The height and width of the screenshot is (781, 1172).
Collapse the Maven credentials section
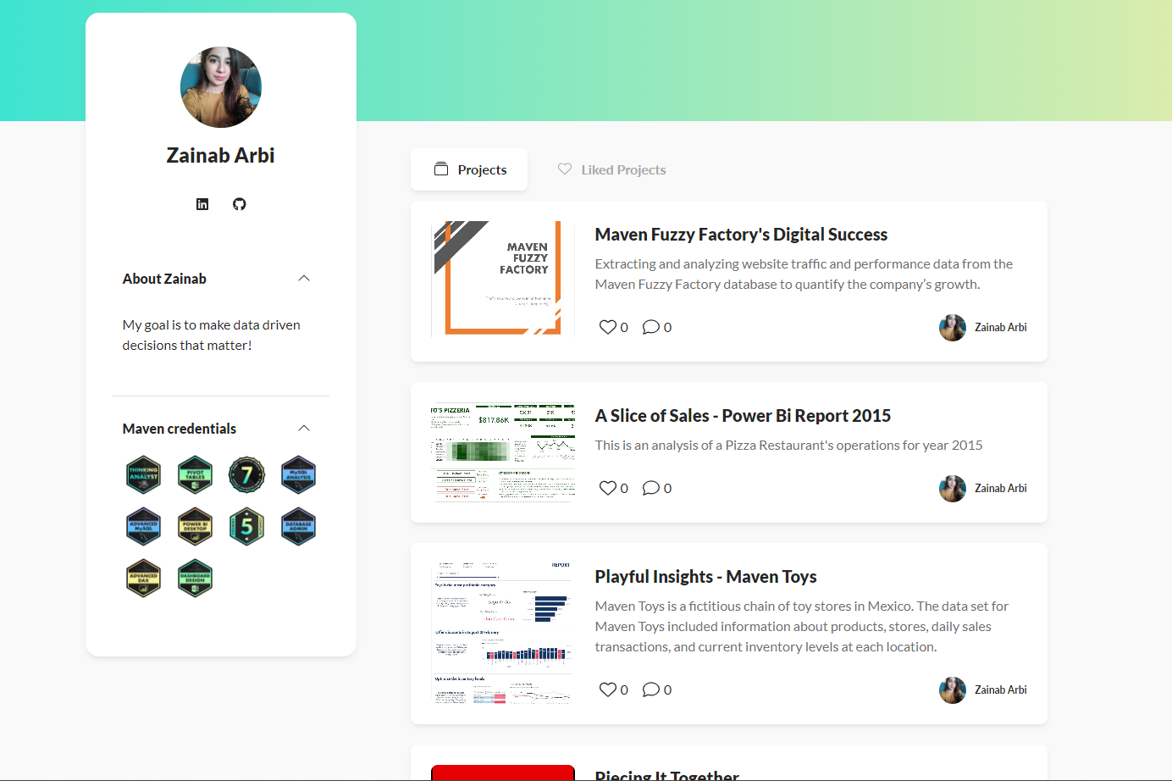tap(304, 429)
